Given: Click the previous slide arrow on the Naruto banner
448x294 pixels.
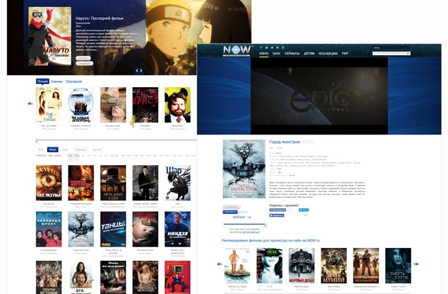Looking at the screenshot, I should click(x=137, y=70).
